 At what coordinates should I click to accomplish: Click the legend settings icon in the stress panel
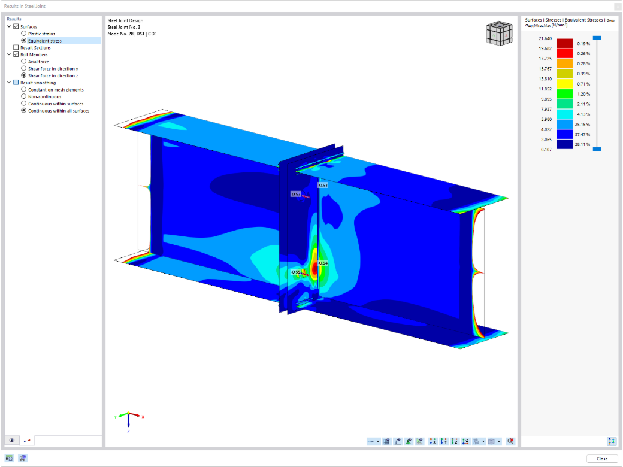[612, 441]
